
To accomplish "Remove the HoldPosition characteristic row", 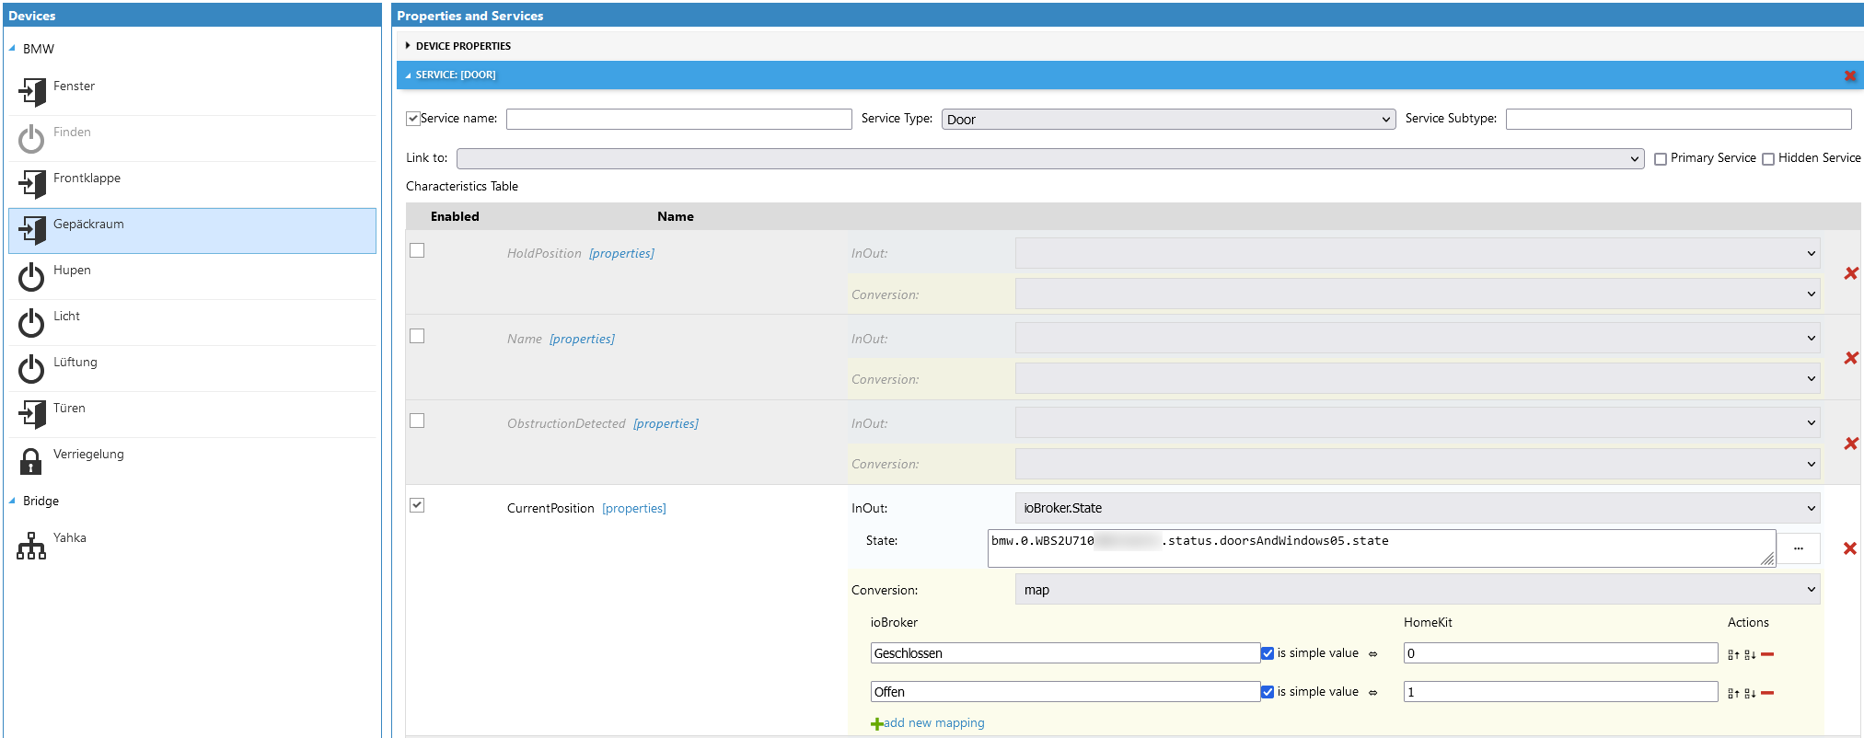I will click(x=1850, y=273).
